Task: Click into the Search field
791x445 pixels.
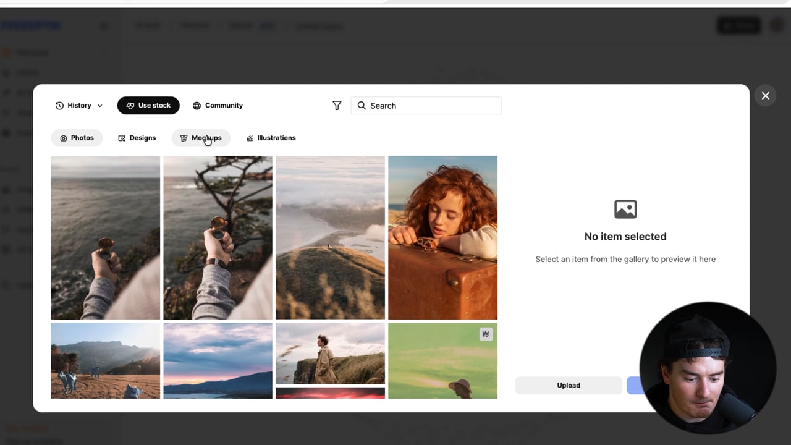Action: tap(426, 106)
